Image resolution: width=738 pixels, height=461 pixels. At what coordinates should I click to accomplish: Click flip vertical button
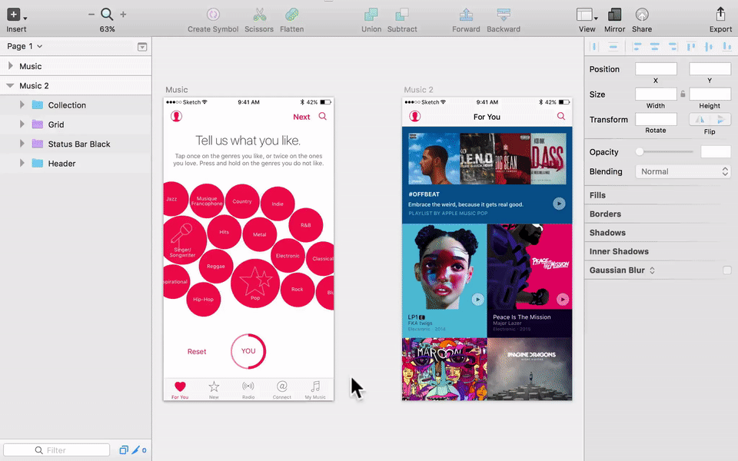tap(720, 120)
